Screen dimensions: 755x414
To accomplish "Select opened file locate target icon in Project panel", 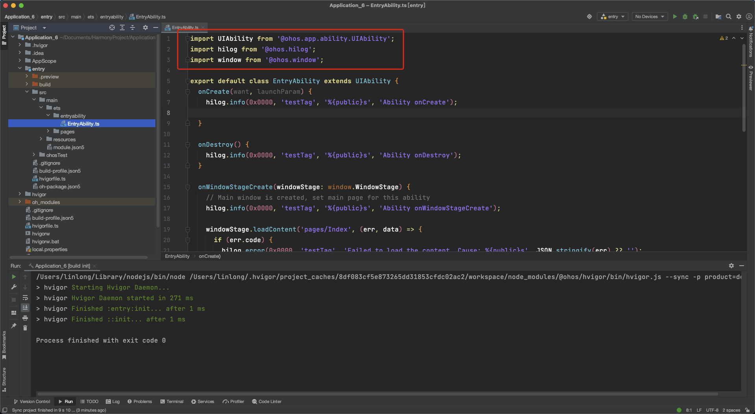I will [112, 27].
